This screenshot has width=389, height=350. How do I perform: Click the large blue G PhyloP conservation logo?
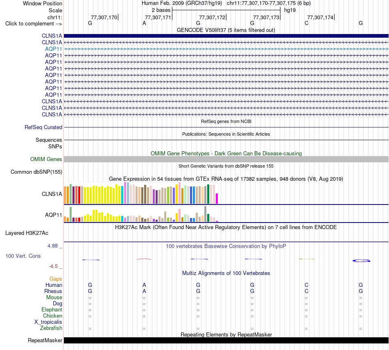361,261
